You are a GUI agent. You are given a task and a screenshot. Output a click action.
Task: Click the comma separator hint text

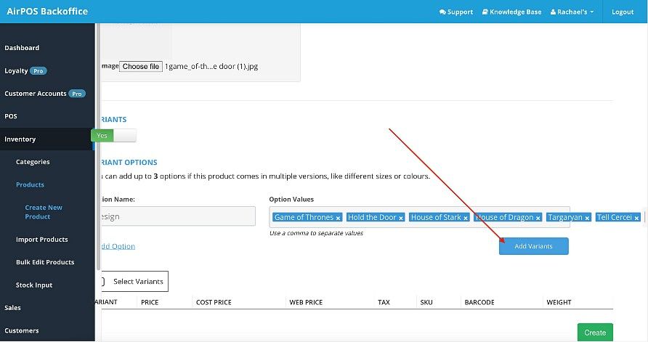click(x=316, y=233)
